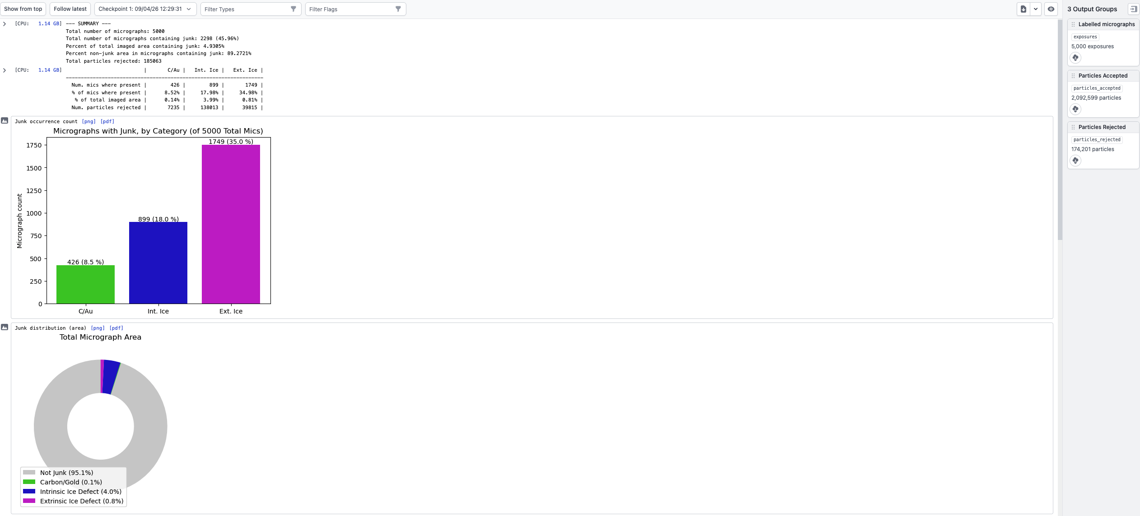
Task: Open download options chevron next to log download
Action: [x=1036, y=9]
